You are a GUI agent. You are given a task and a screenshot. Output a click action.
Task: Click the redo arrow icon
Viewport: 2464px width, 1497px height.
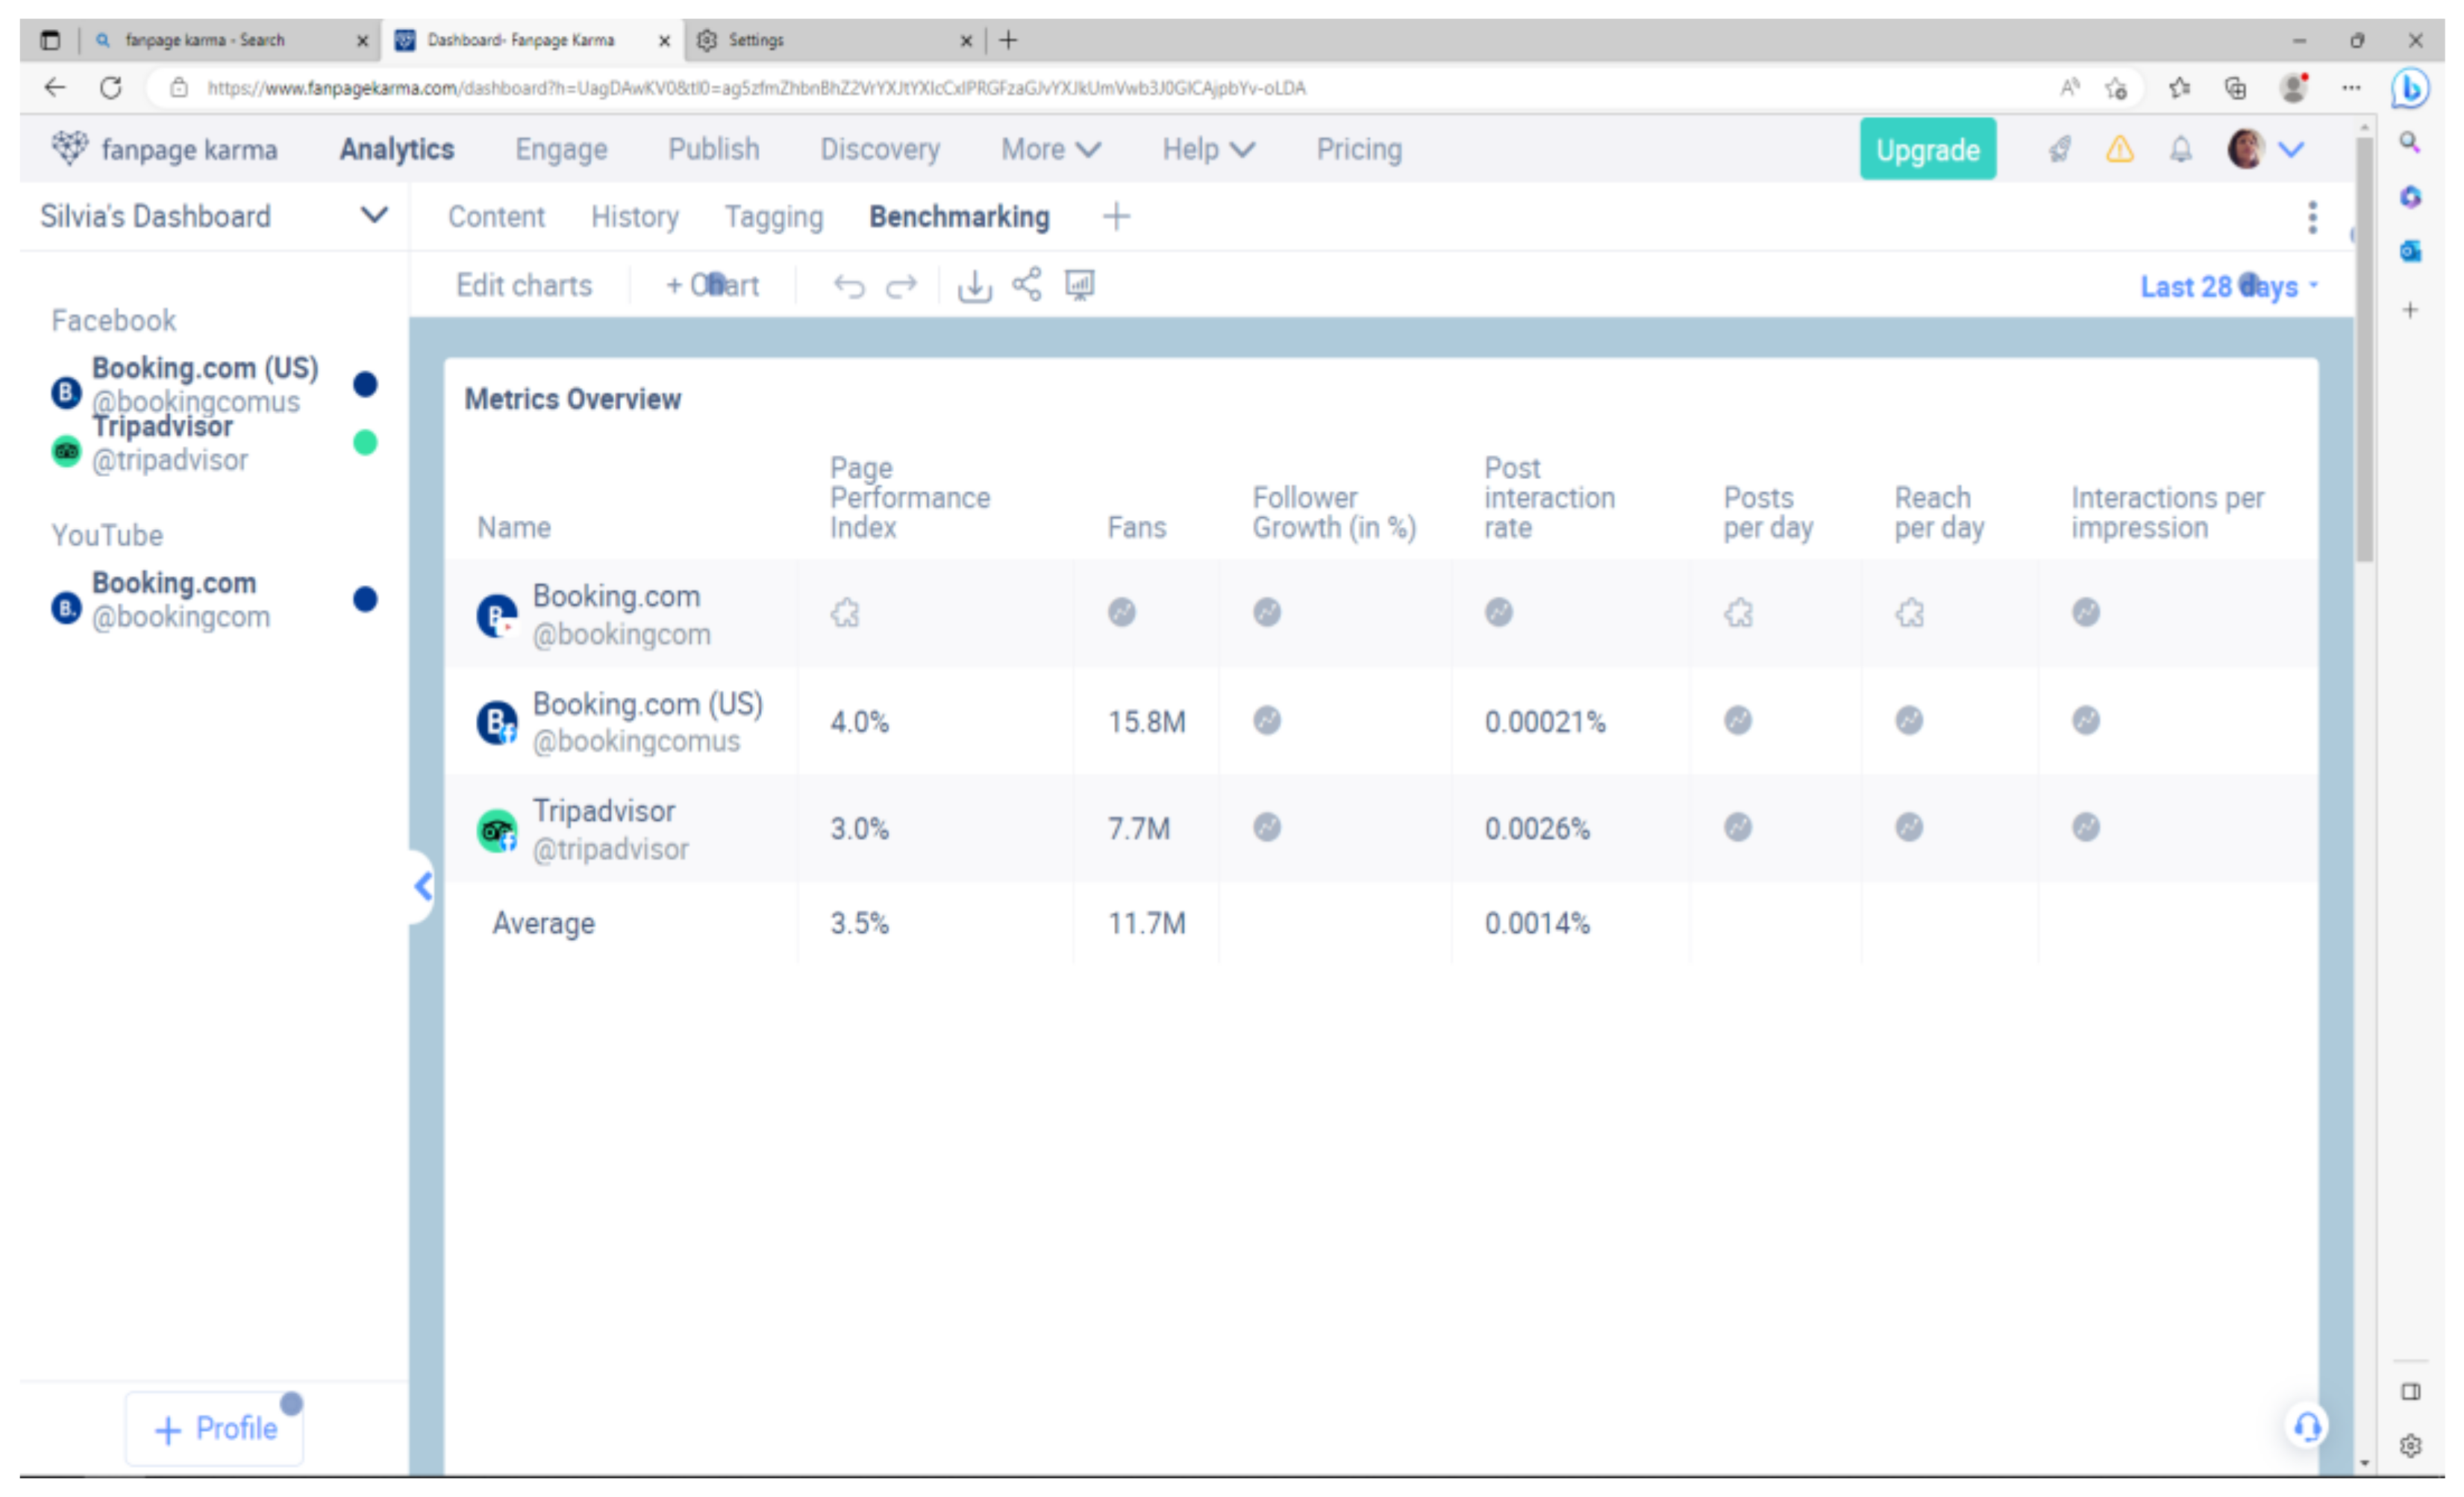click(x=901, y=286)
